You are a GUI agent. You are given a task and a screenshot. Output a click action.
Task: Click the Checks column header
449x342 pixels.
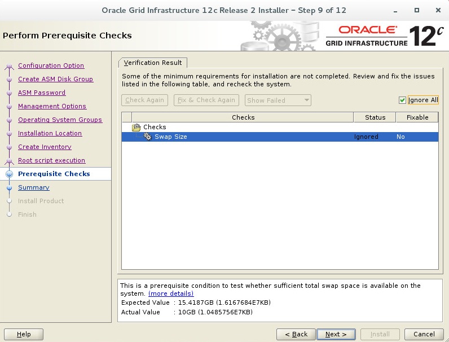[243, 117]
